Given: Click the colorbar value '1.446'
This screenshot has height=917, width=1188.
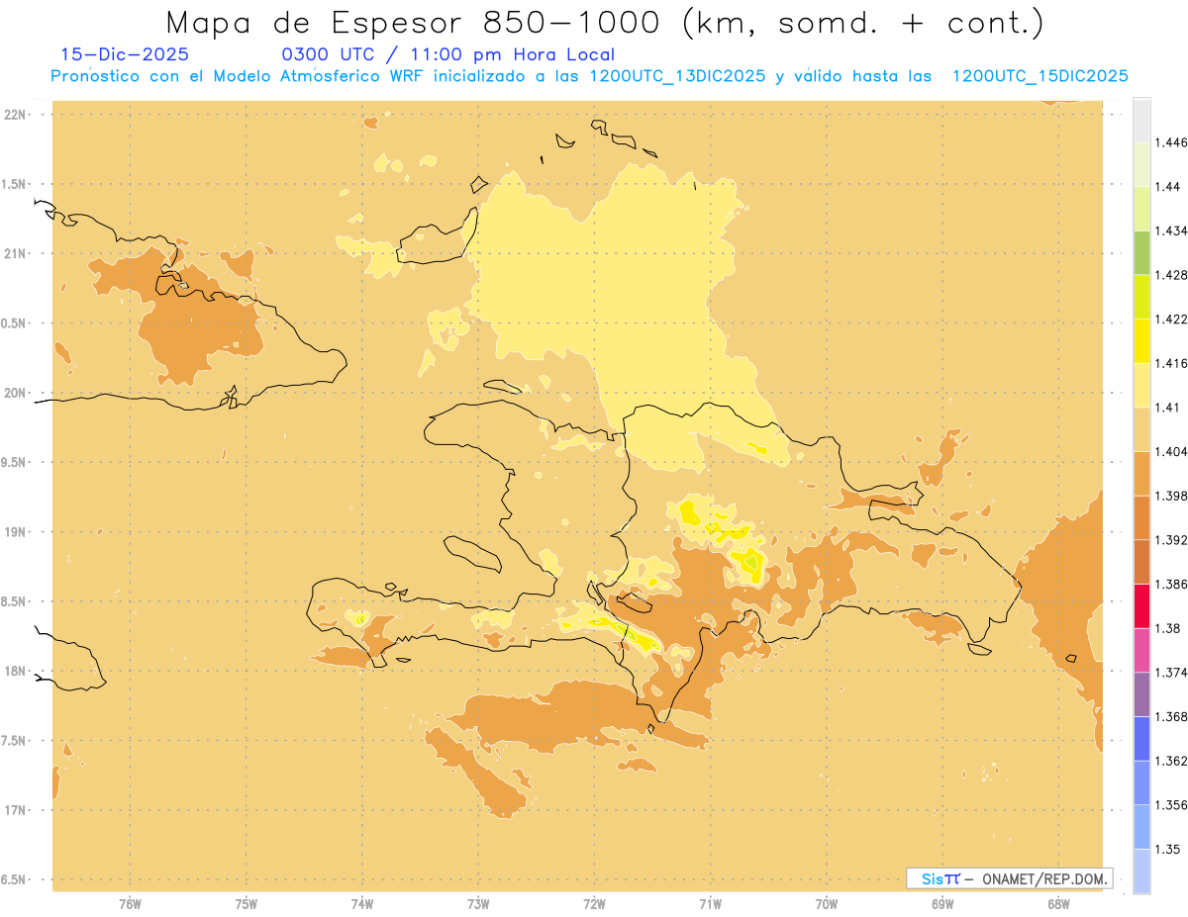Looking at the screenshot, I should point(1170,142).
